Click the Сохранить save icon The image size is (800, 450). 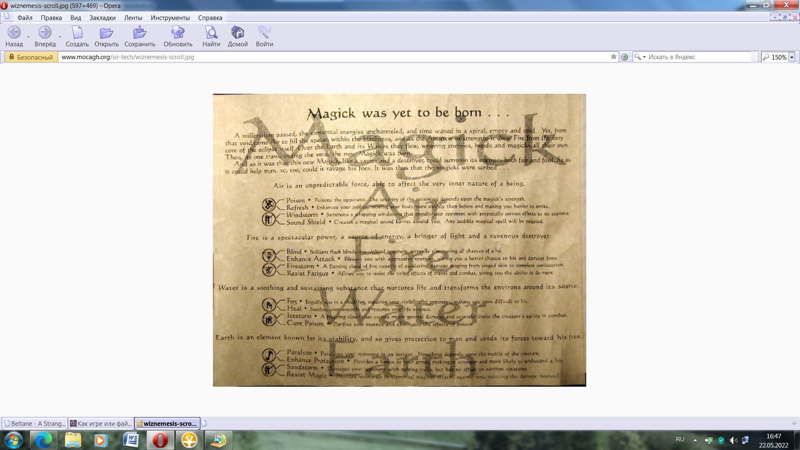tap(140, 32)
